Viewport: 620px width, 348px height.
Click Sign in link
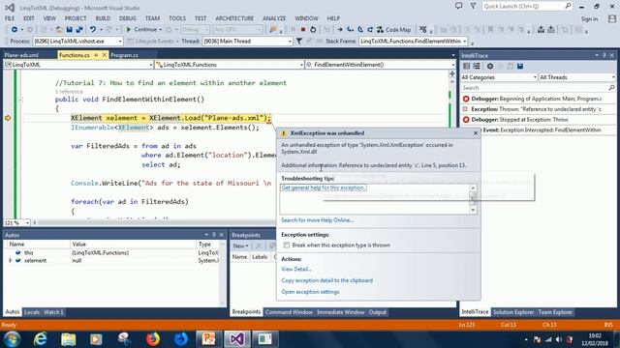589,19
